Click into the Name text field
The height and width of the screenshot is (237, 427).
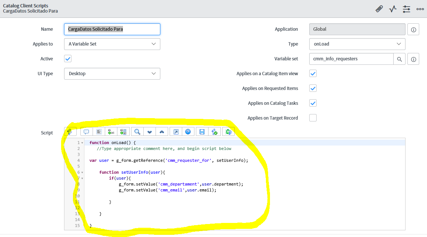[112, 29]
